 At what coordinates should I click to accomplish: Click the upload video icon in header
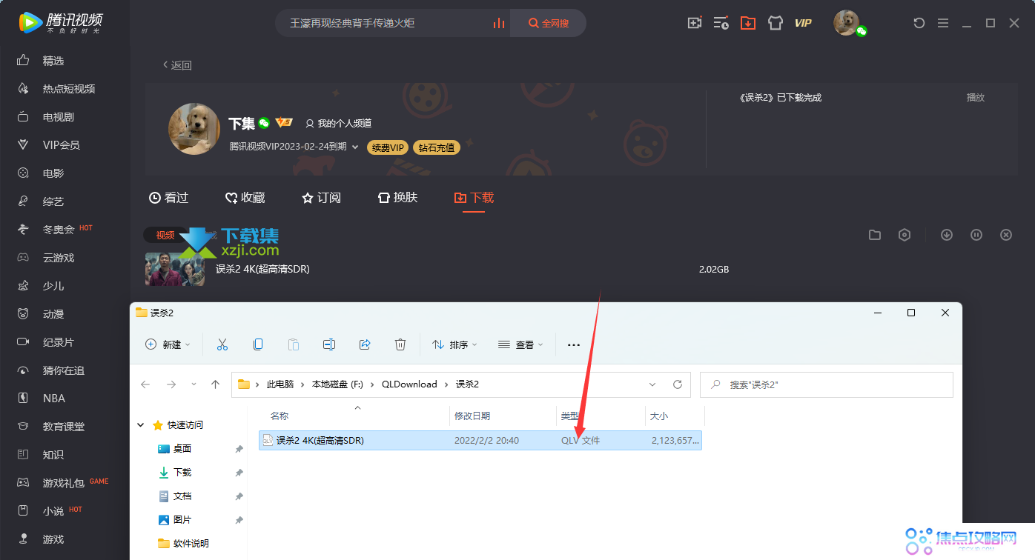point(695,23)
